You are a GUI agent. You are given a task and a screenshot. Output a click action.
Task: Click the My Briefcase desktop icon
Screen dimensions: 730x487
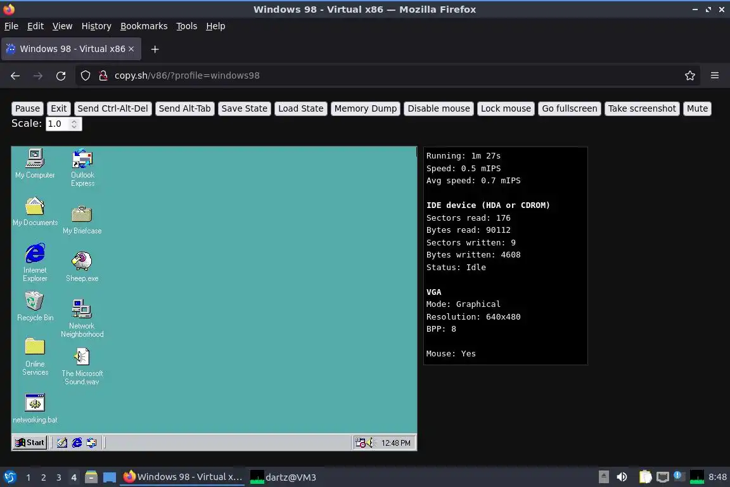point(82,220)
